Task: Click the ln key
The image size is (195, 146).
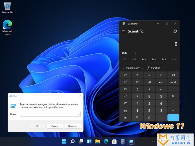Action: click(125, 118)
